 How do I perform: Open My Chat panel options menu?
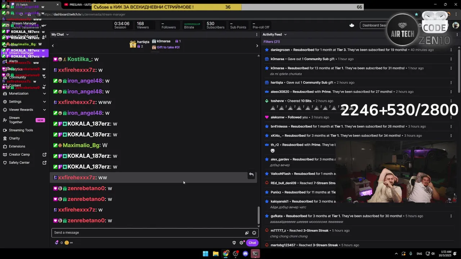coord(257,35)
